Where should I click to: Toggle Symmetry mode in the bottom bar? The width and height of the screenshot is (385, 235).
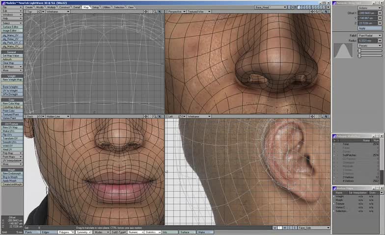tap(83, 232)
